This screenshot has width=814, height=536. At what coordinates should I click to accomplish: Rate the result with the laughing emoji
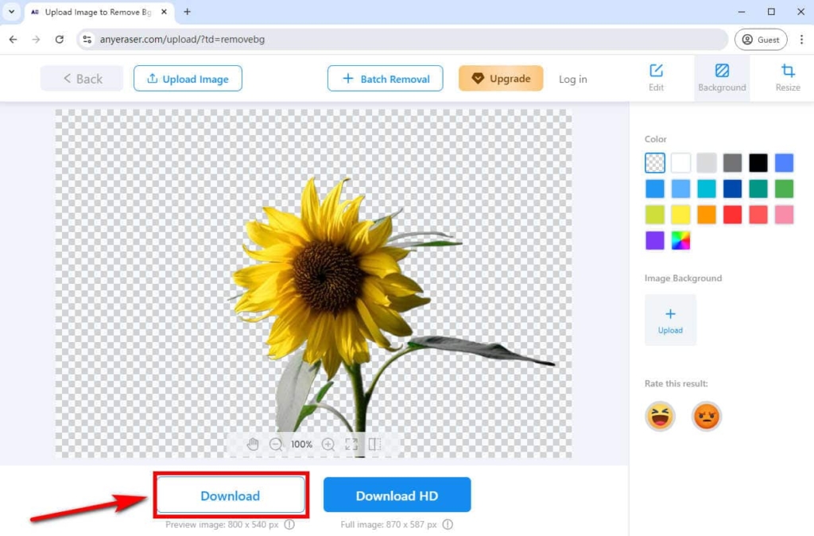point(660,415)
